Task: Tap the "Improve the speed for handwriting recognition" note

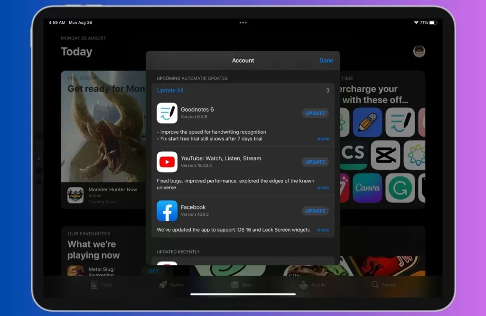Action: (211, 132)
